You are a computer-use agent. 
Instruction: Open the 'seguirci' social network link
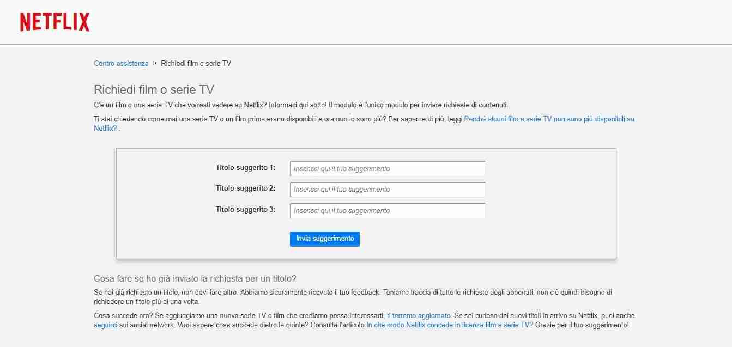click(106, 325)
